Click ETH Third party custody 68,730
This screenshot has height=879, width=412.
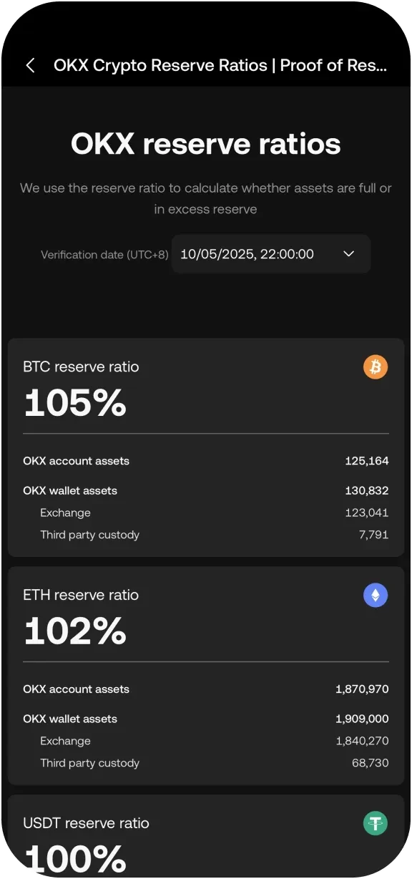pyautogui.click(x=371, y=763)
